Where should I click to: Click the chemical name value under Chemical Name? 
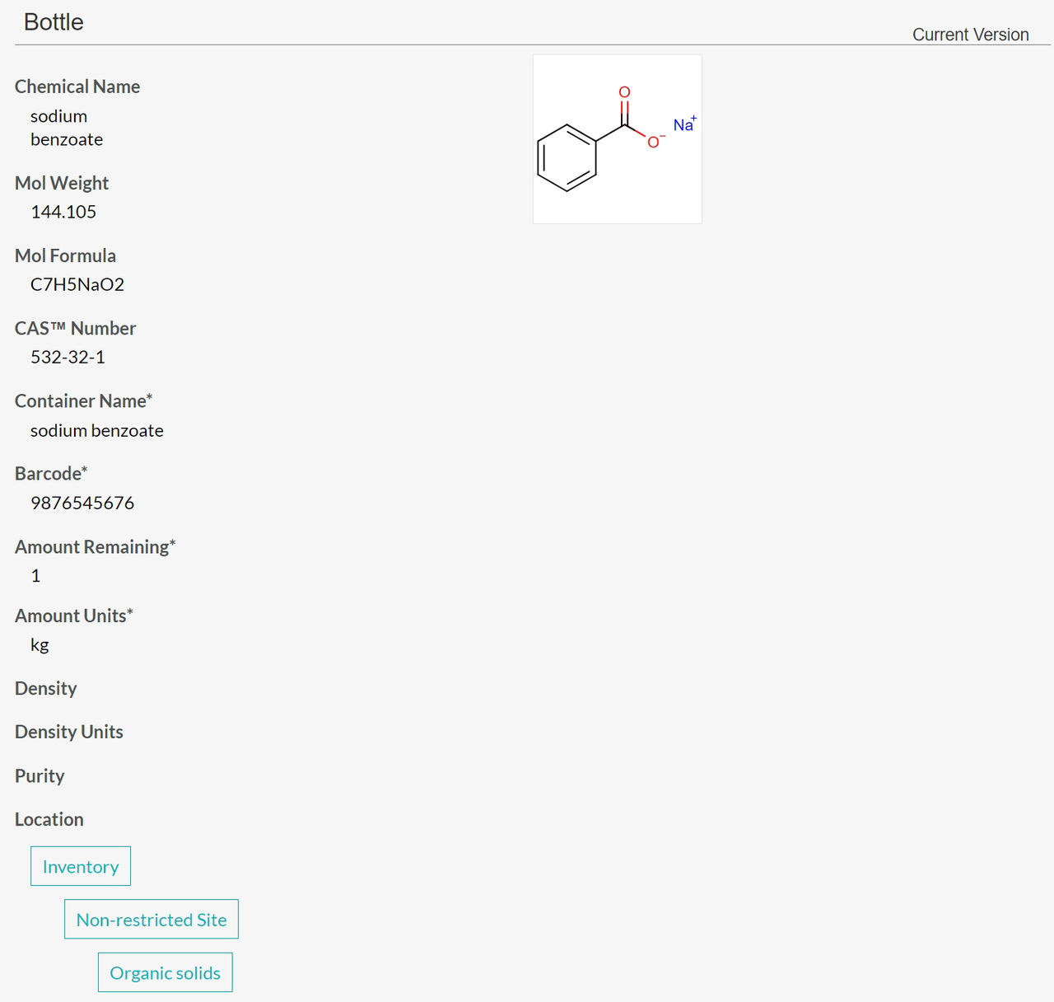(67, 128)
